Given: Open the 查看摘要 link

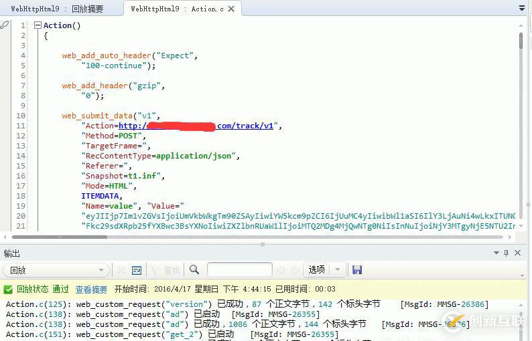Looking at the screenshot, I should click(91, 290).
